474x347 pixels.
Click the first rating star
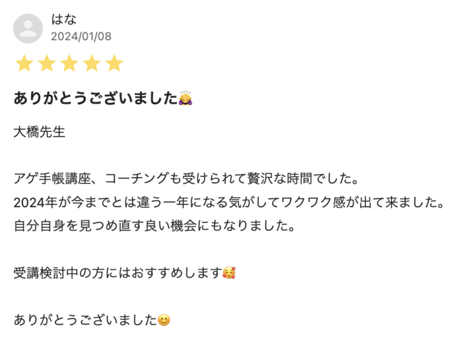click(24, 63)
